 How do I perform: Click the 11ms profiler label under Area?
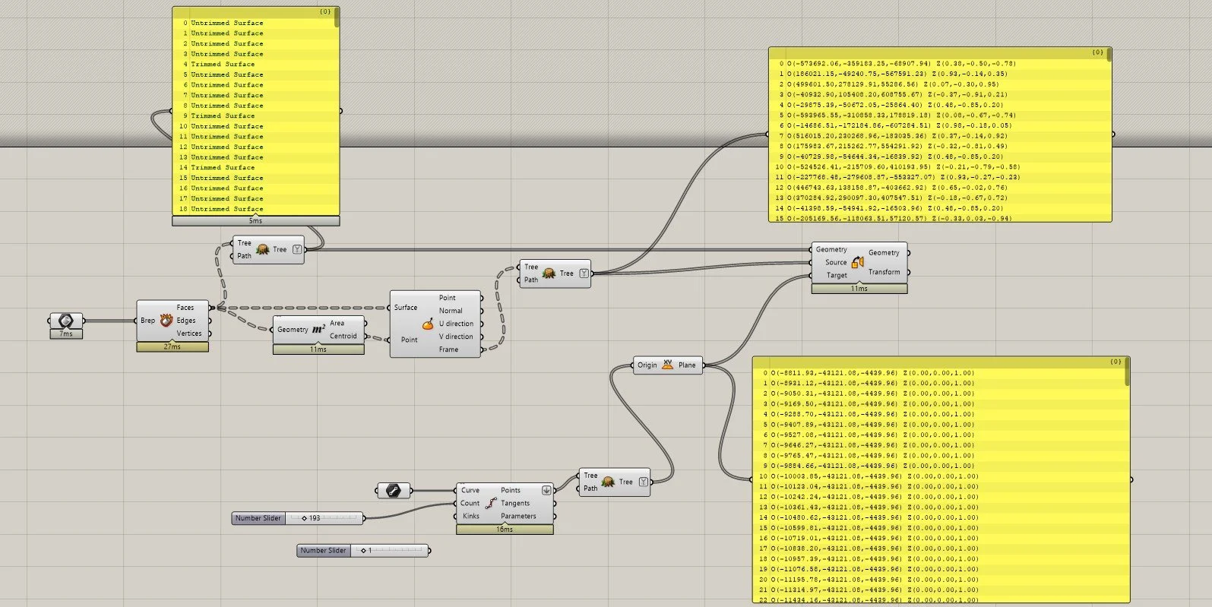pos(318,349)
